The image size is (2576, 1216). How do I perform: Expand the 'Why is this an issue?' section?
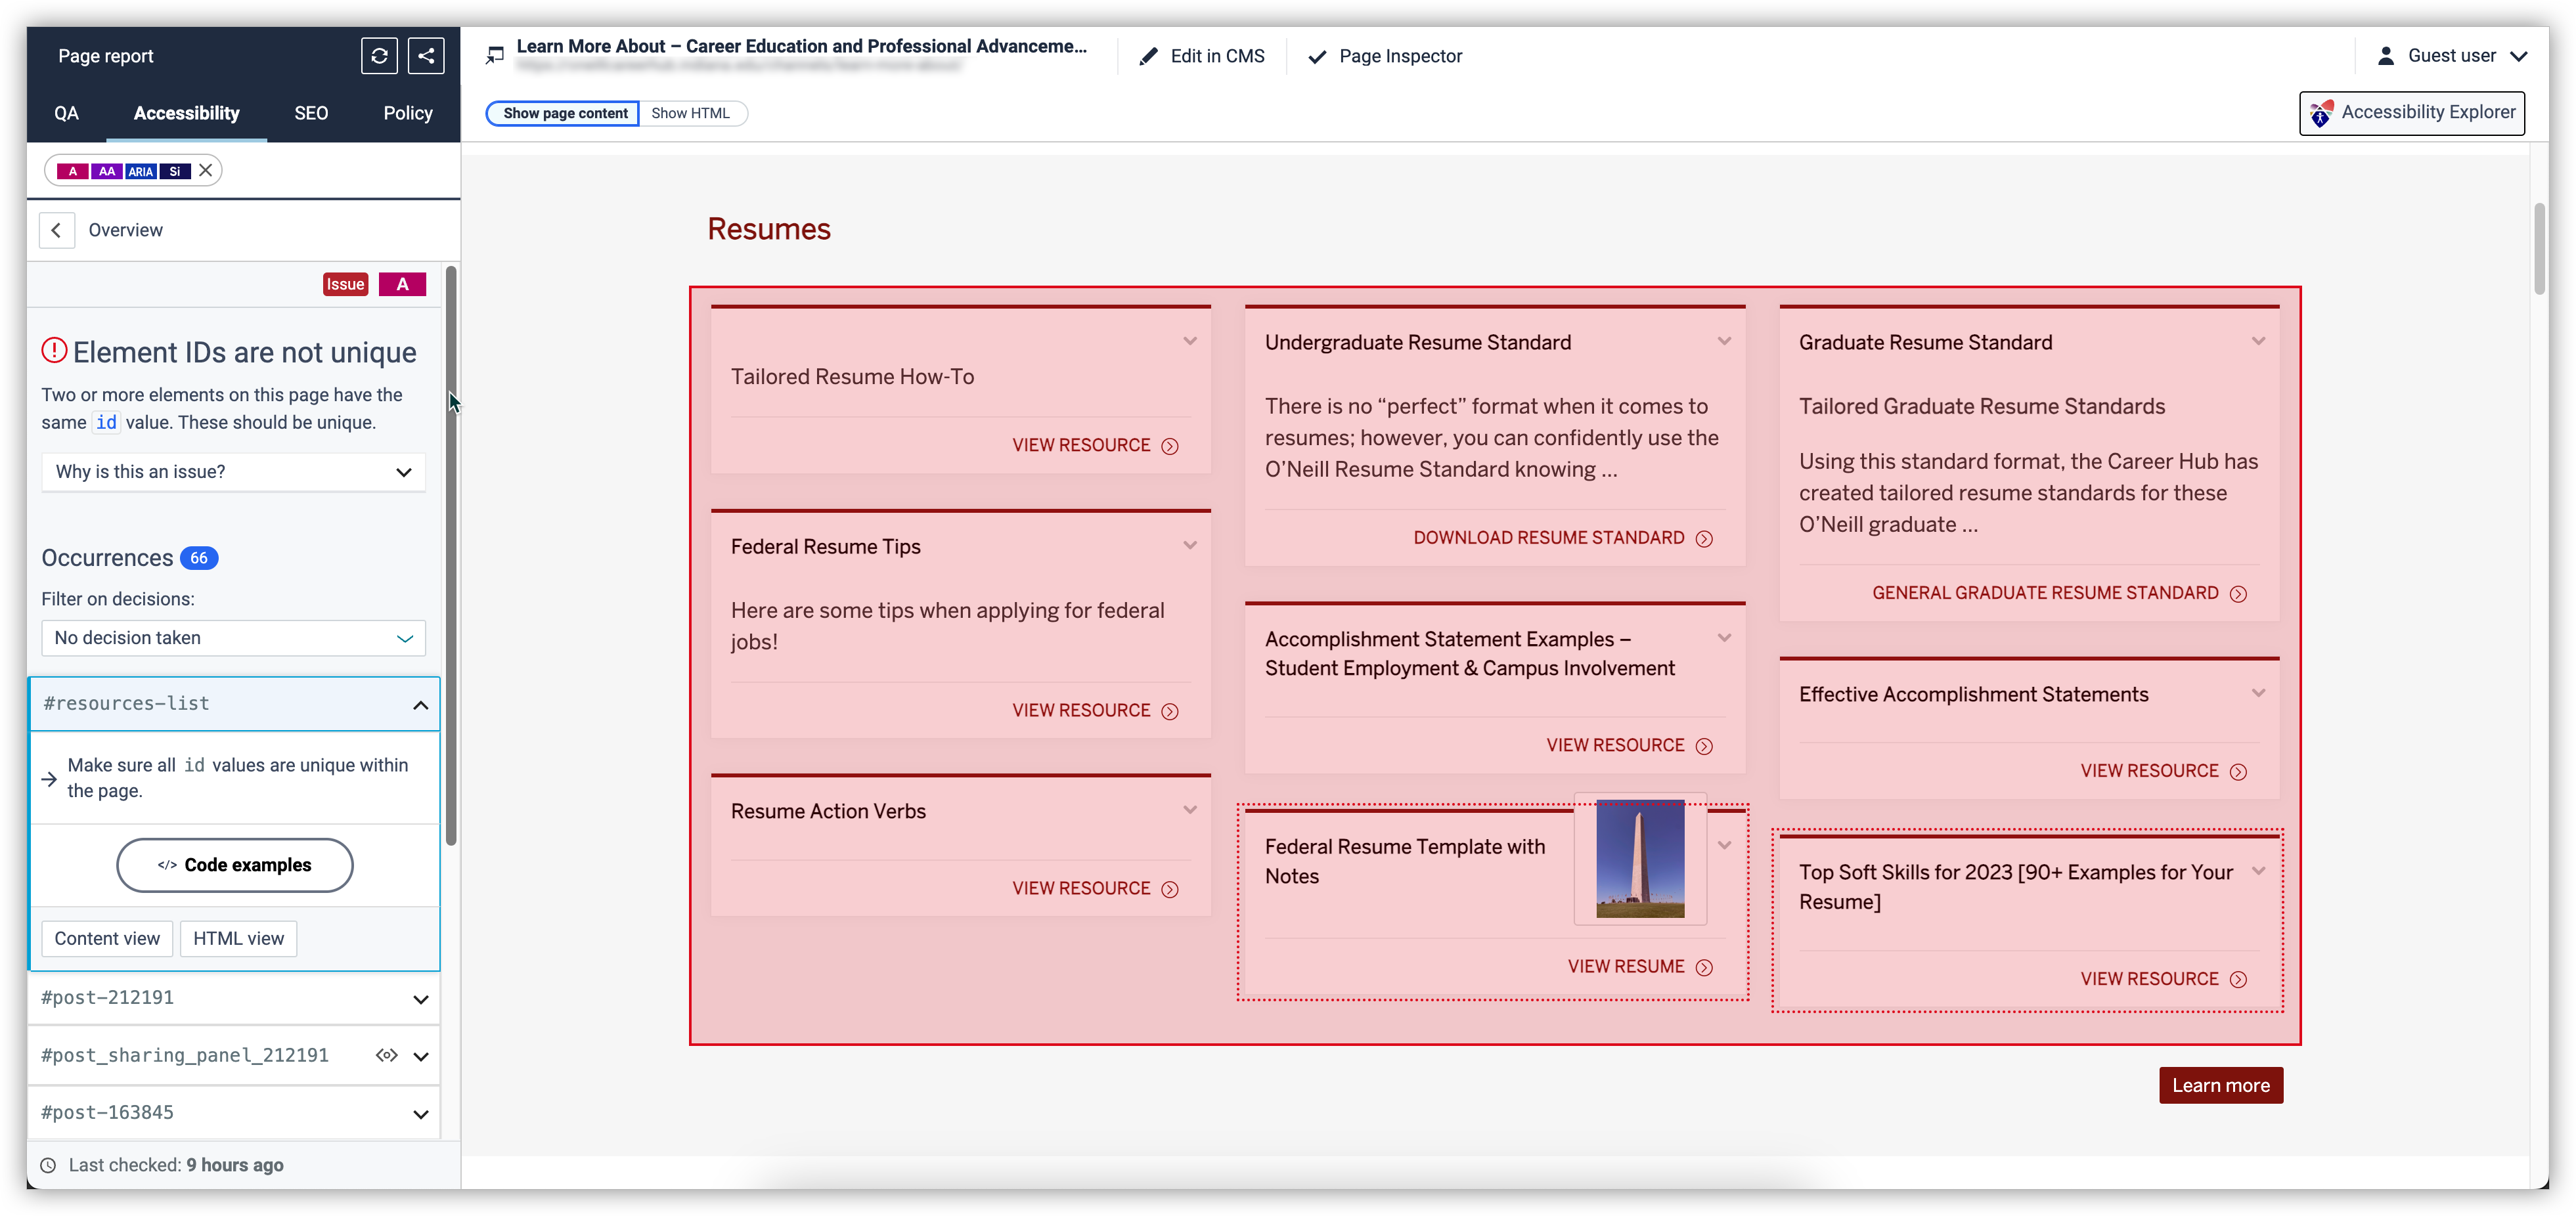tap(233, 472)
